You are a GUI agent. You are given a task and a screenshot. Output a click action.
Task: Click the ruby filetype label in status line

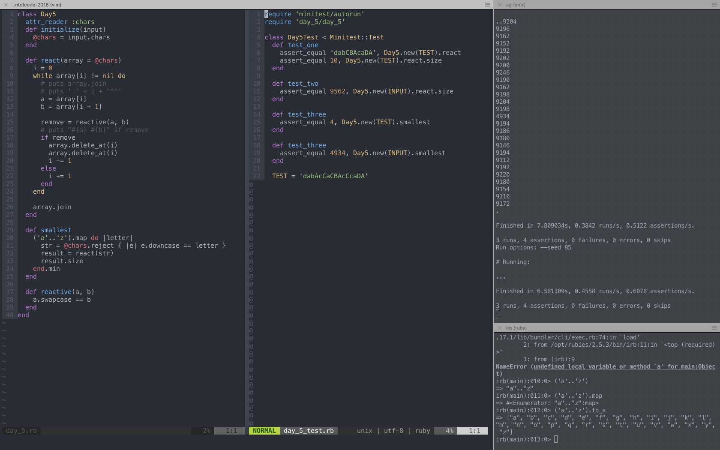click(x=422, y=431)
